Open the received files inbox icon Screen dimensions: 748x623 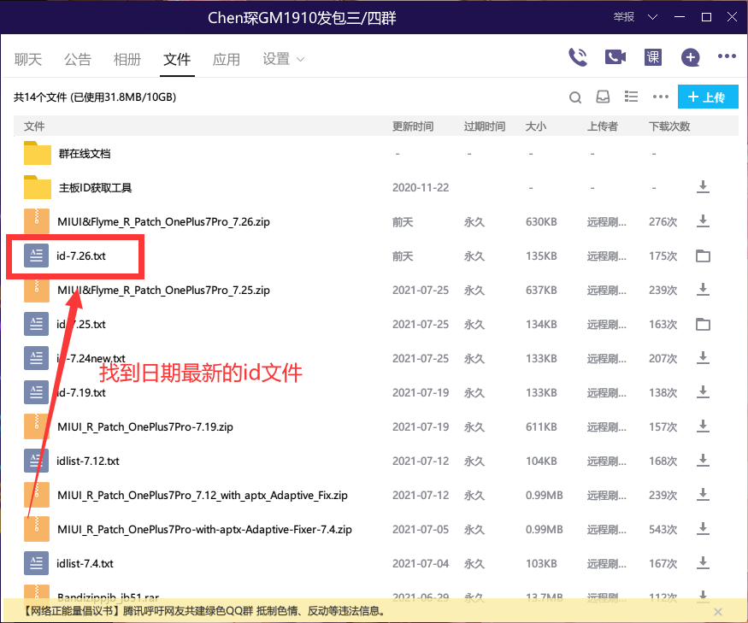click(604, 97)
